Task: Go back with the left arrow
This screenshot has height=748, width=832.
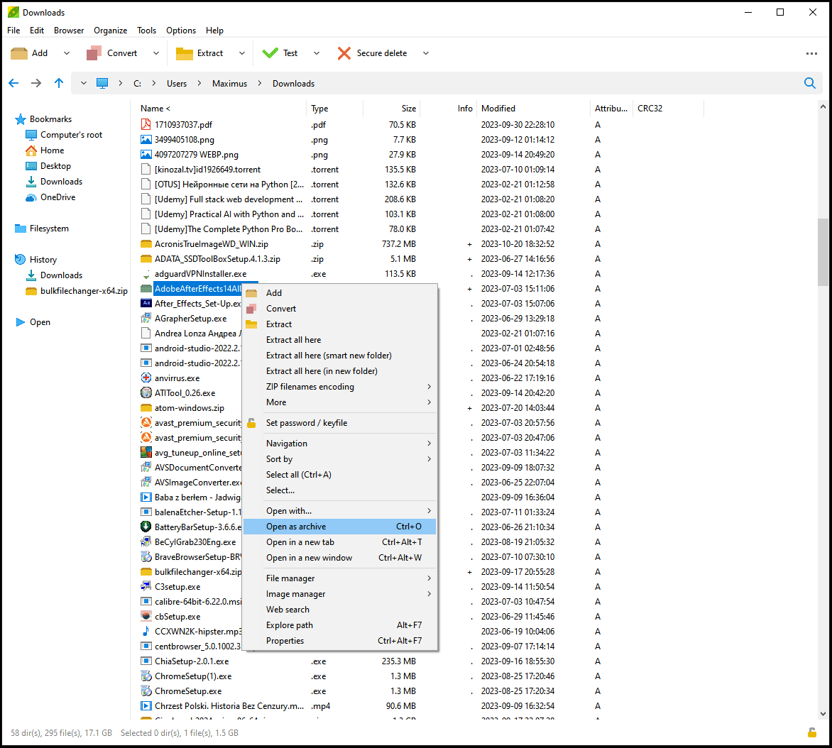Action: 13,83
